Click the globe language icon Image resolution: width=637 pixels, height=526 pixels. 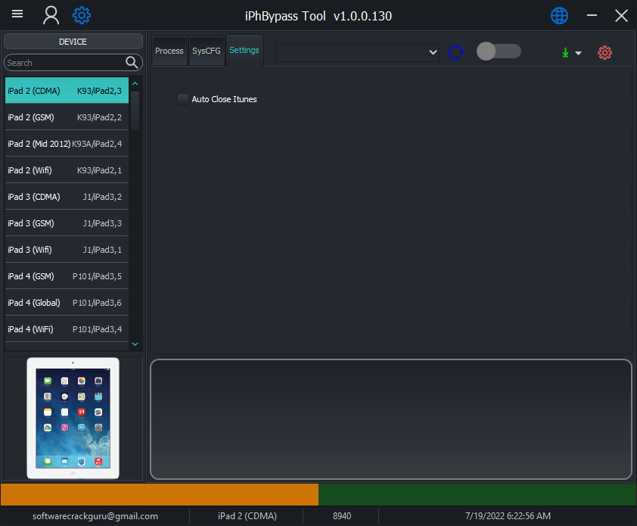point(559,15)
